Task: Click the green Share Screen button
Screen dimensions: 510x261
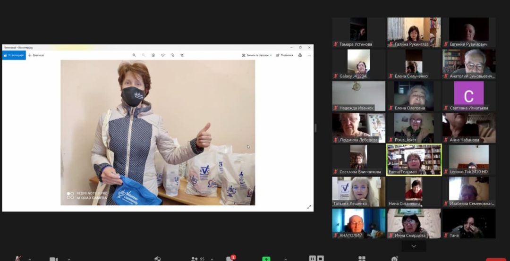Action: click(x=266, y=259)
